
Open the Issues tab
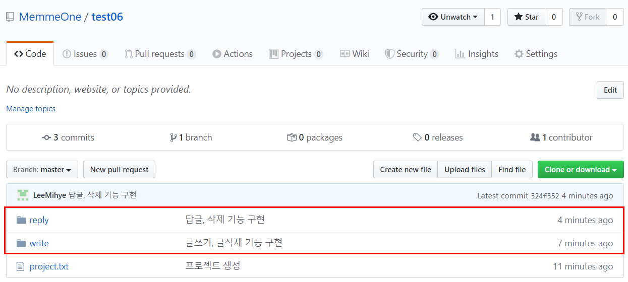click(85, 54)
